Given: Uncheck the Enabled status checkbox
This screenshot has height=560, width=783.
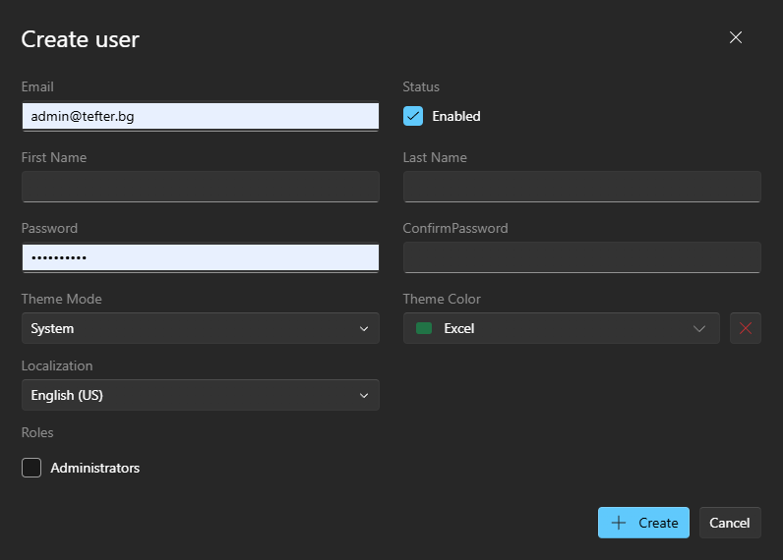Looking at the screenshot, I should pos(413,116).
